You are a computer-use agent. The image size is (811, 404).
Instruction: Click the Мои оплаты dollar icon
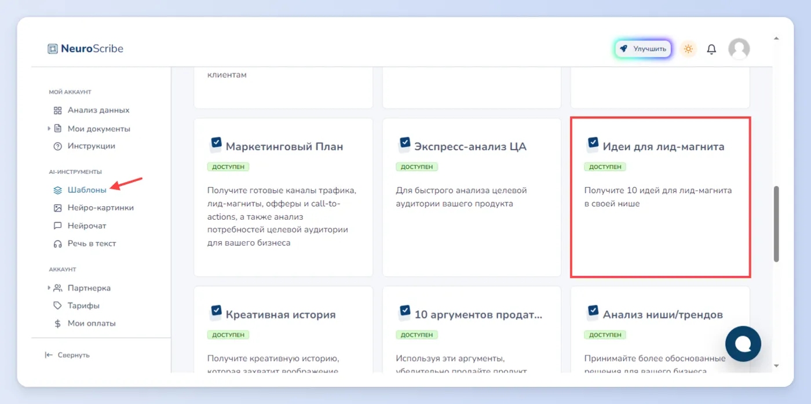[x=57, y=323]
